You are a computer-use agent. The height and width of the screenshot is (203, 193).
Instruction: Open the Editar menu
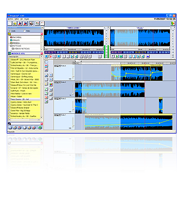(x=17, y=19)
